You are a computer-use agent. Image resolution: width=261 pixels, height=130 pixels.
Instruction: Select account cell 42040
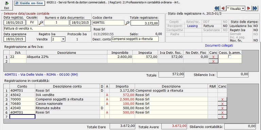pyautogui.click(x=22, y=108)
